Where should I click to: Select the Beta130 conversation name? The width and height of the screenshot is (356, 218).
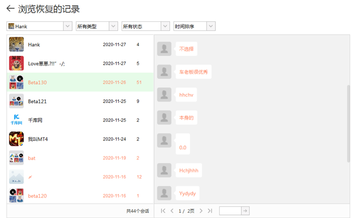click(x=37, y=82)
